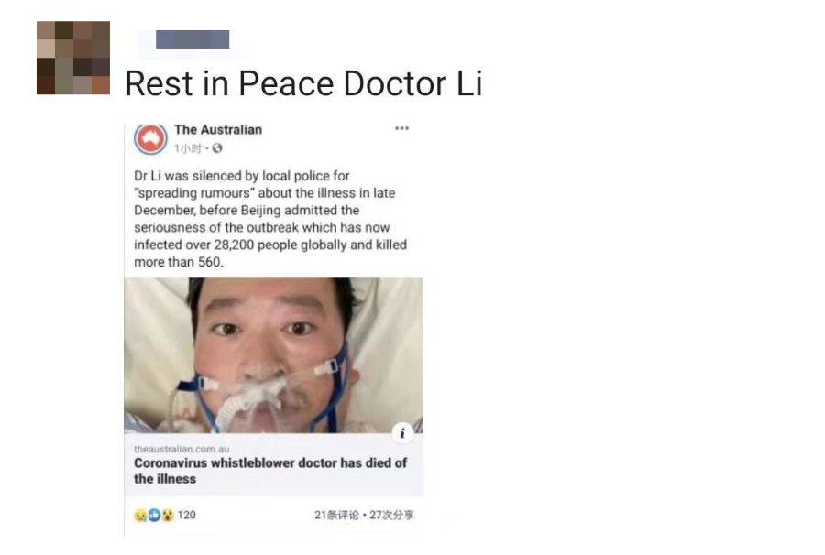Click The Australian page logo avatar

pos(150,138)
